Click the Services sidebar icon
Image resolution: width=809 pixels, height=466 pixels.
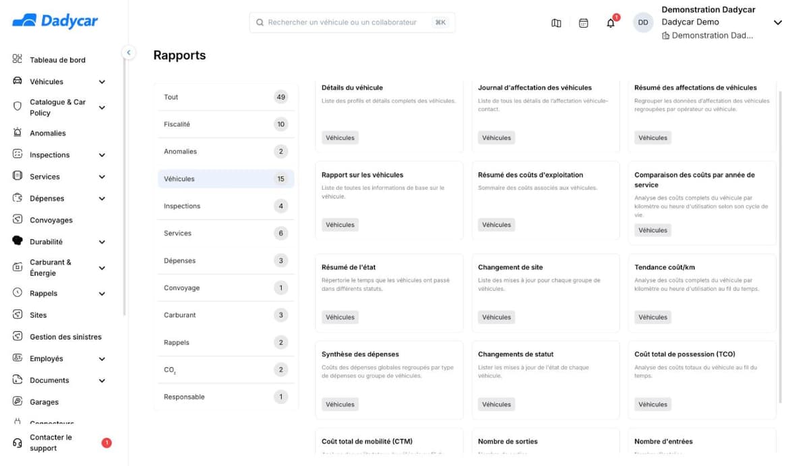coord(18,176)
